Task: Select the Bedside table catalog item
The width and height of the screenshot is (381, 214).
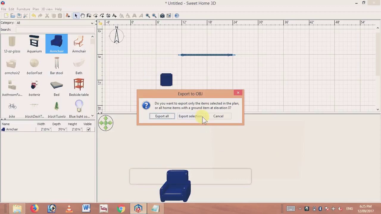Action: pos(79,87)
